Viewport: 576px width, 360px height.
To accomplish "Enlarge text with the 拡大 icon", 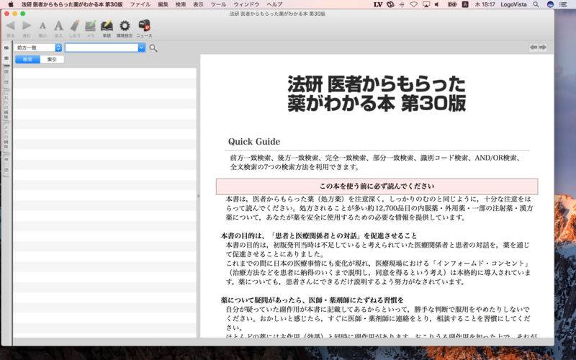I will [x=58, y=26].
